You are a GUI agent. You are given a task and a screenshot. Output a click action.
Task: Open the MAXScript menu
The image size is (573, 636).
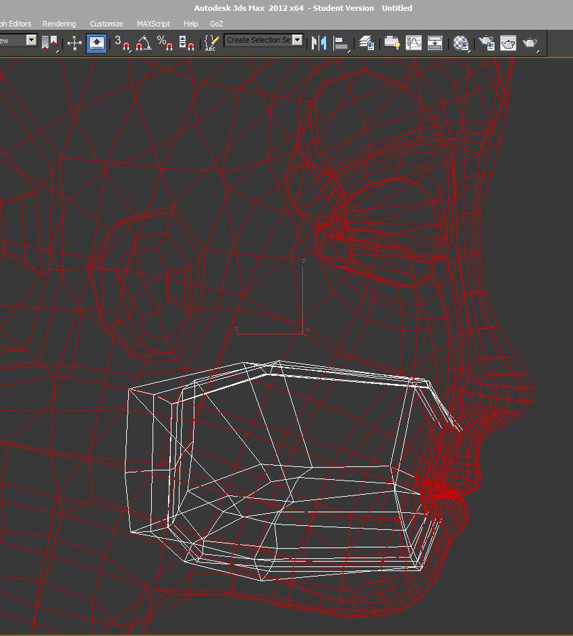(x=153, y=24)
